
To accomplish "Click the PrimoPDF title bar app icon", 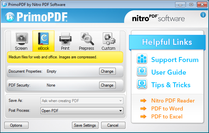I will click(x=4, y=4).
